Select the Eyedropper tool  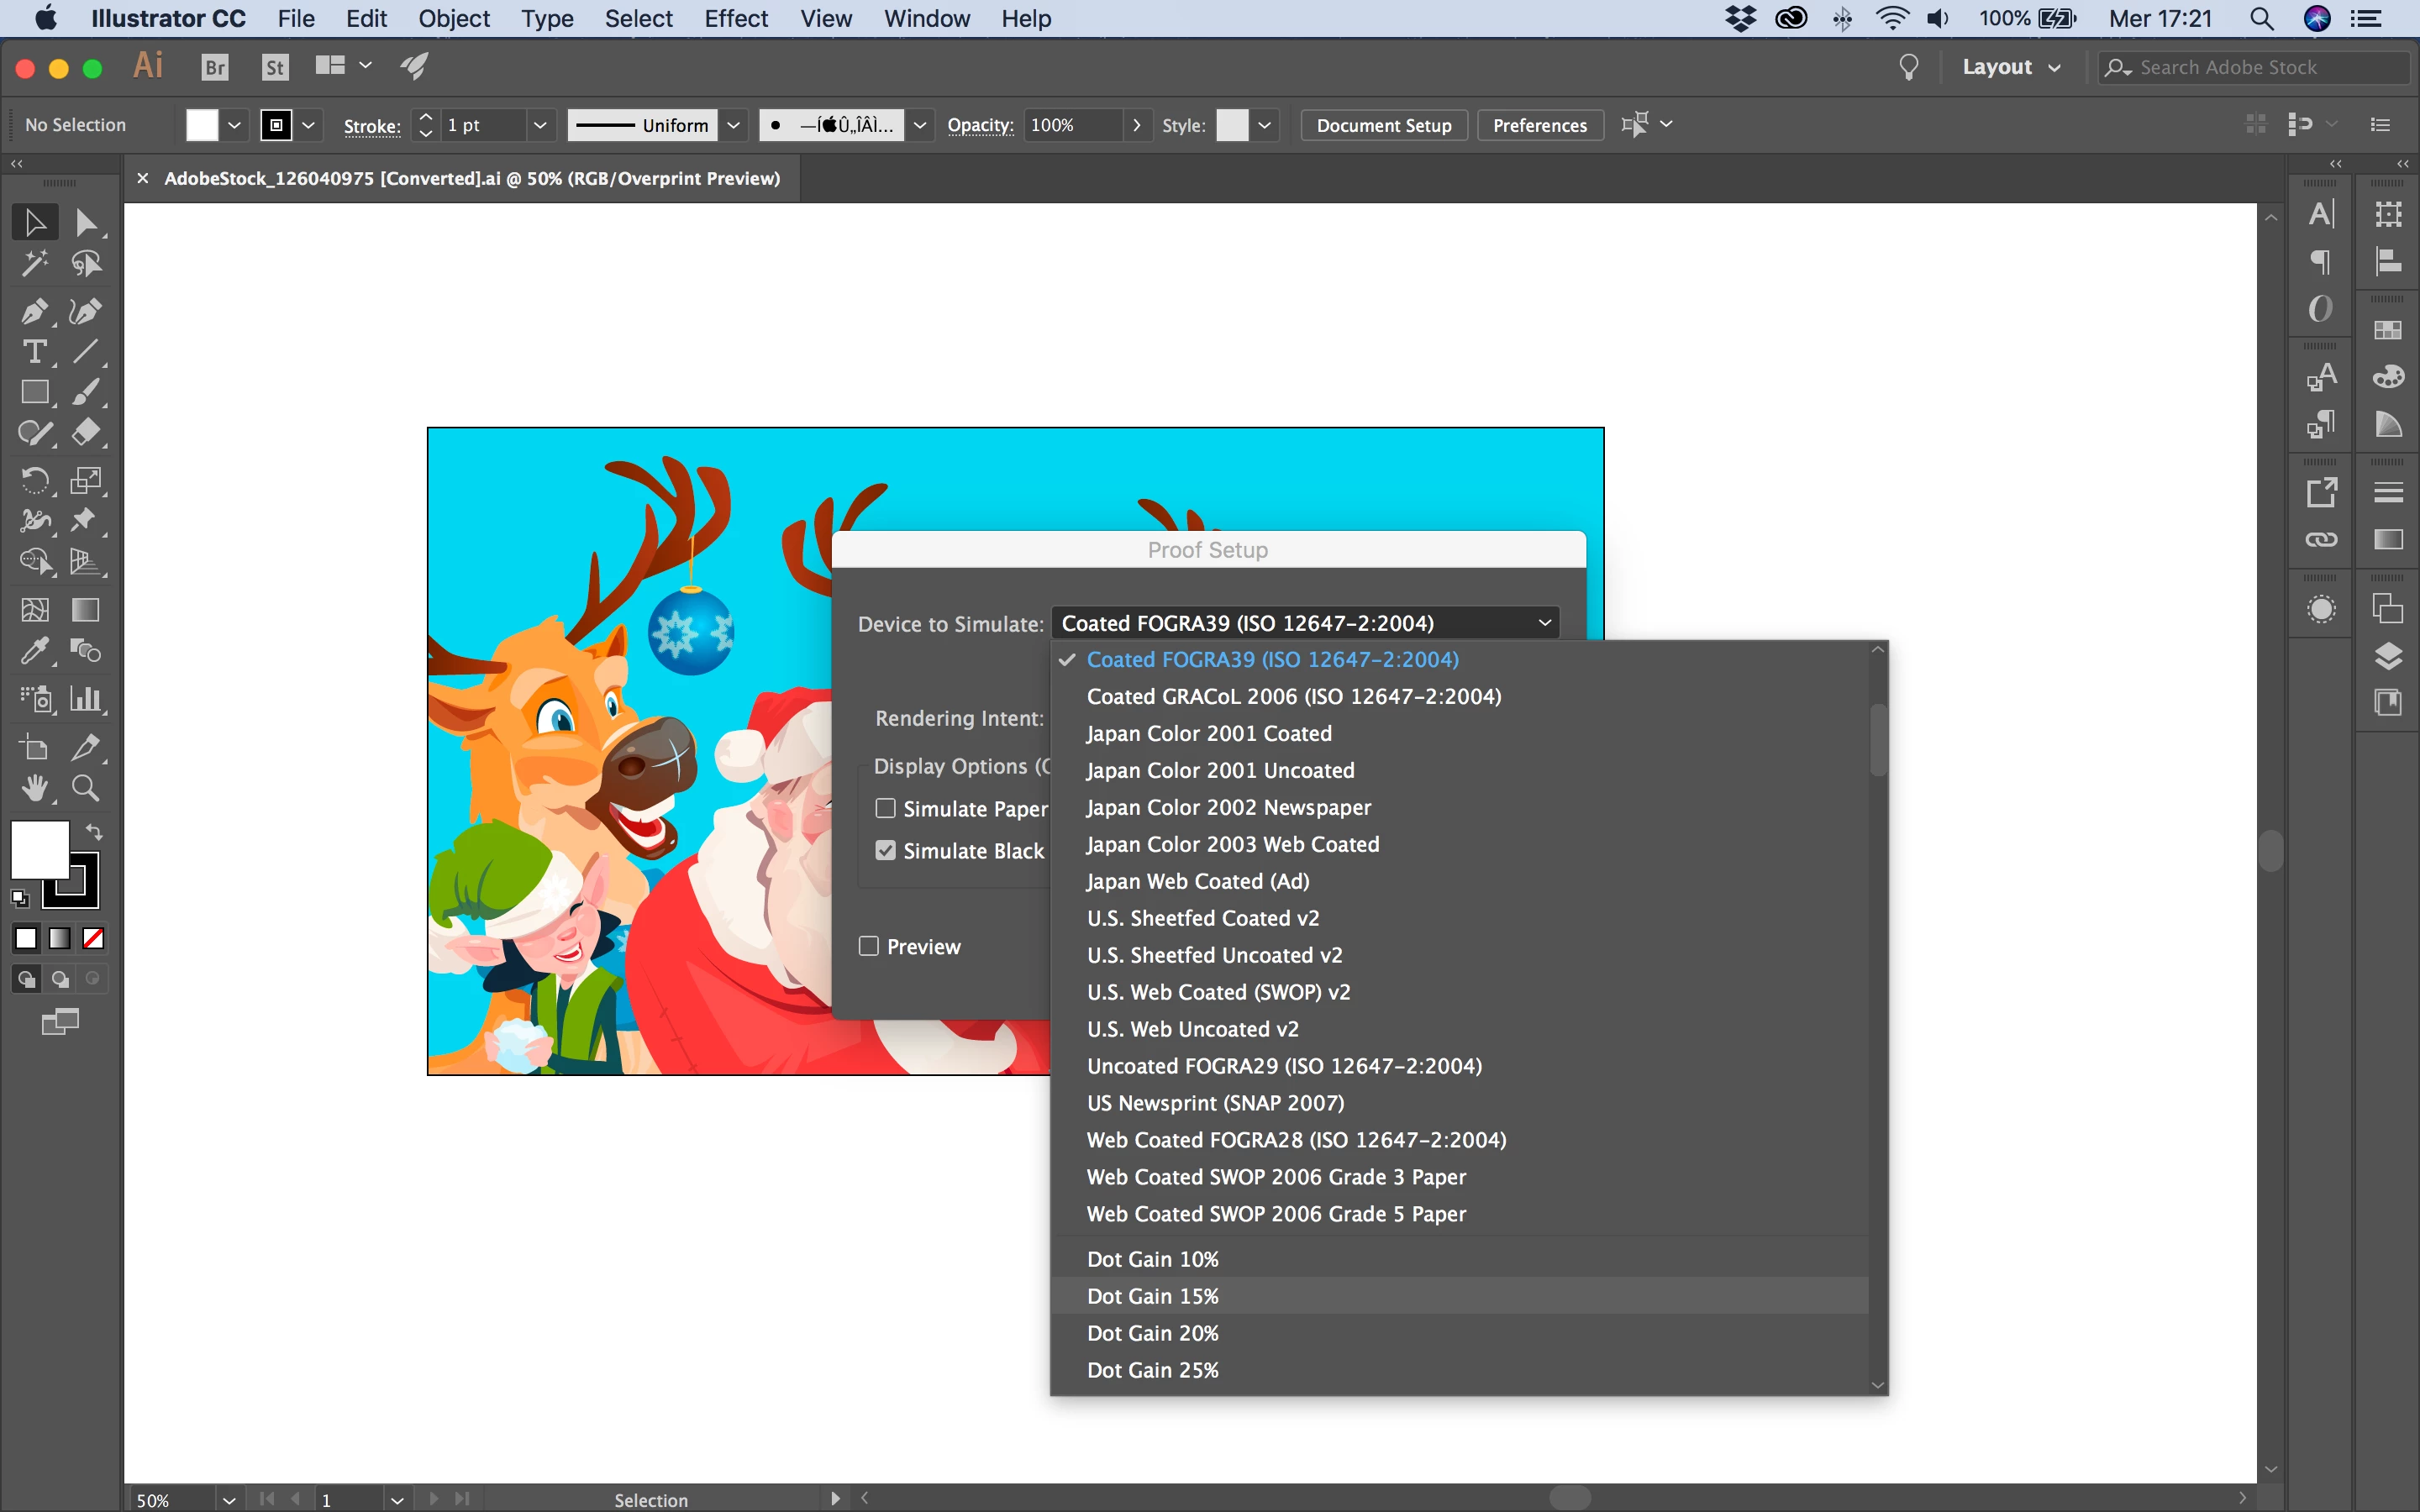click(33, 651)
